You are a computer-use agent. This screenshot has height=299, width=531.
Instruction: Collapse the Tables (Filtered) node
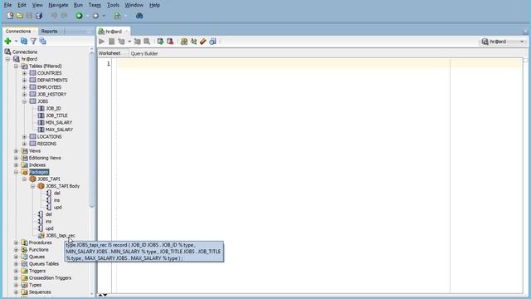pyautogui.click(x=16, y=66)
